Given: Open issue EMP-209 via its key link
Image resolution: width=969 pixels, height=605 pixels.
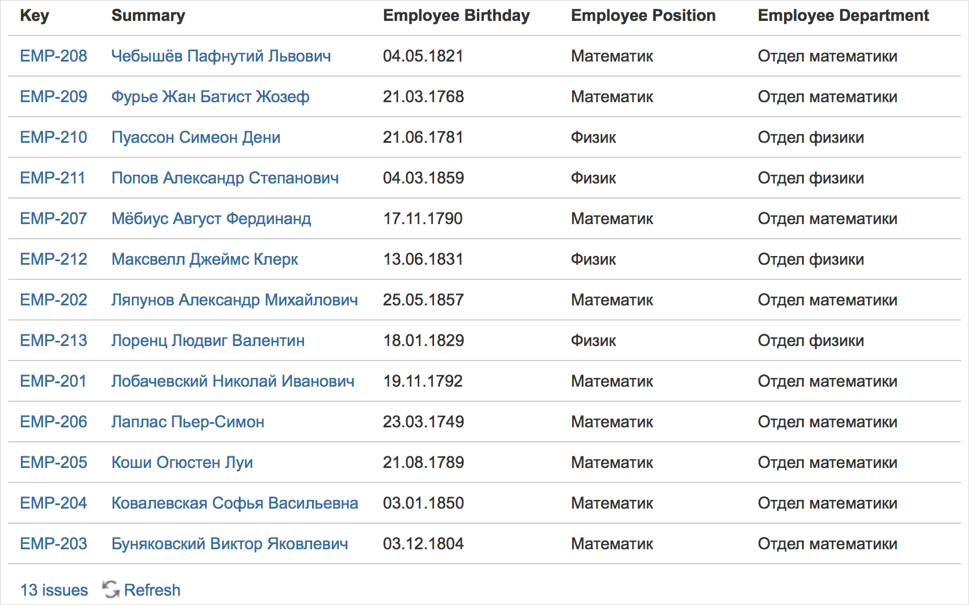Looking at the screenshot, I should (53, 96).
